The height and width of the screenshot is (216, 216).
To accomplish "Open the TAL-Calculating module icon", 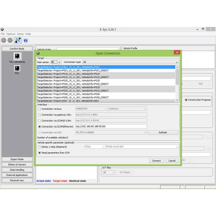I will coord(17,56).
